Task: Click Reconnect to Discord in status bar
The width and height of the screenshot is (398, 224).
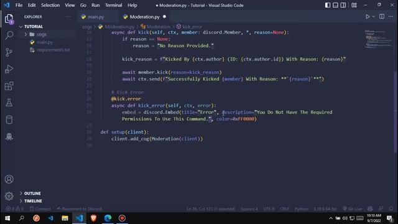Action: 79,209
